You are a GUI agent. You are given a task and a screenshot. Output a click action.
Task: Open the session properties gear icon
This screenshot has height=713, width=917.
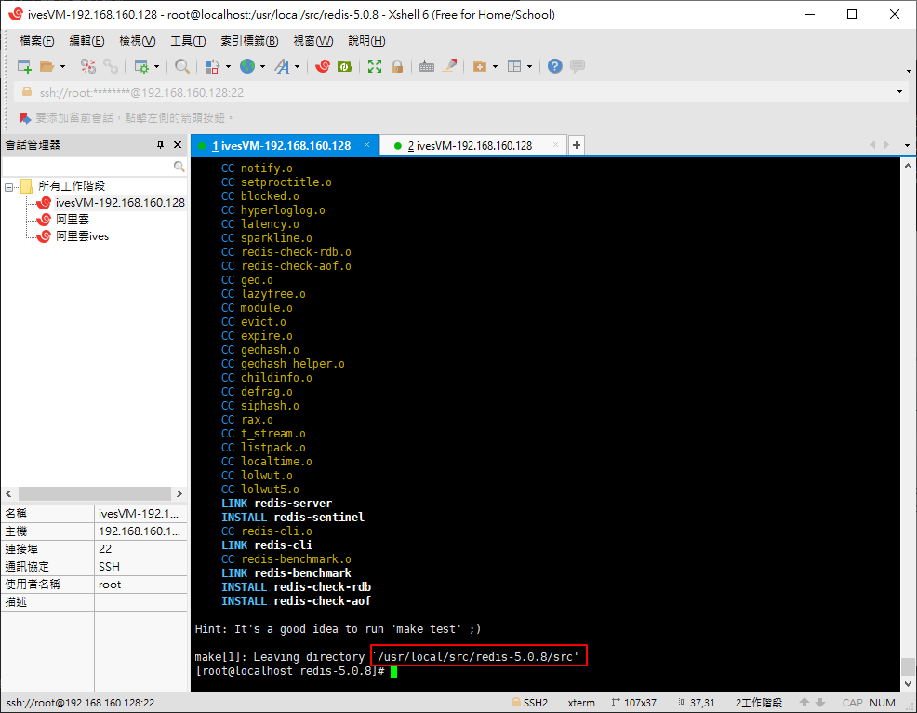click(x=141, y=66)
